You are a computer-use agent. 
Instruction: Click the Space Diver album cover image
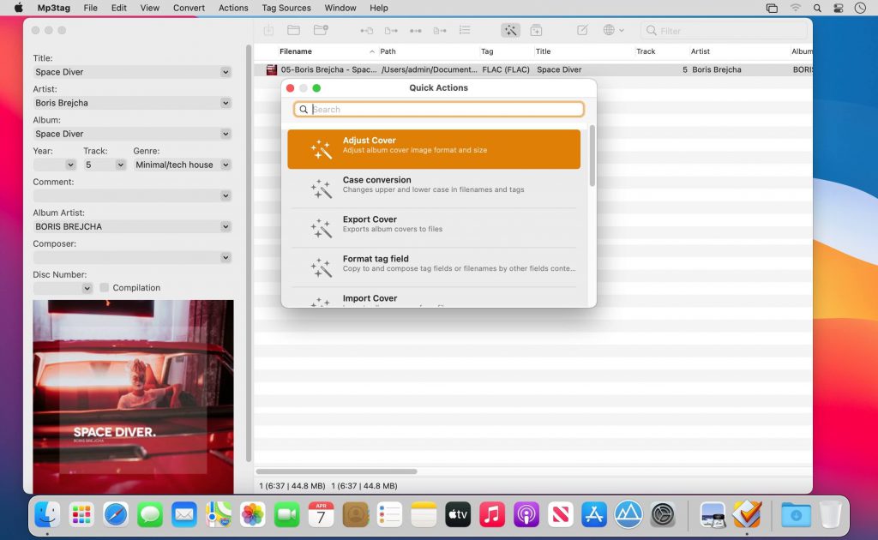point(133,394)
